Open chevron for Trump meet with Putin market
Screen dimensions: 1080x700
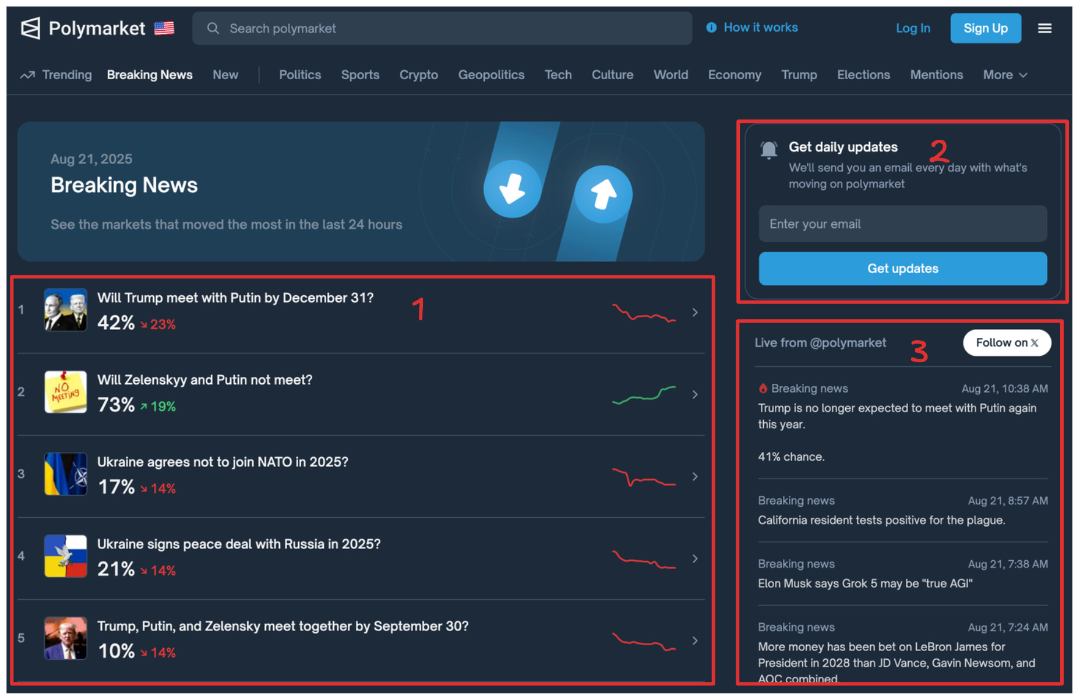(695, 312)
